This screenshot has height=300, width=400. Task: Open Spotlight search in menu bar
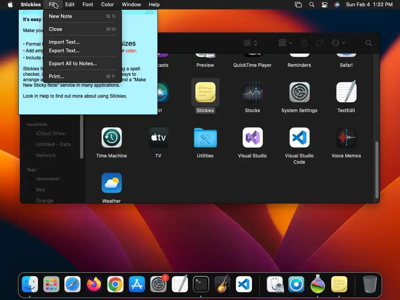click(311, 5)
